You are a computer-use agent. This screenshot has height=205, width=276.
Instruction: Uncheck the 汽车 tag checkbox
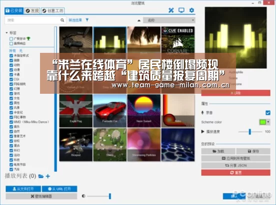[x=11, y=170]
